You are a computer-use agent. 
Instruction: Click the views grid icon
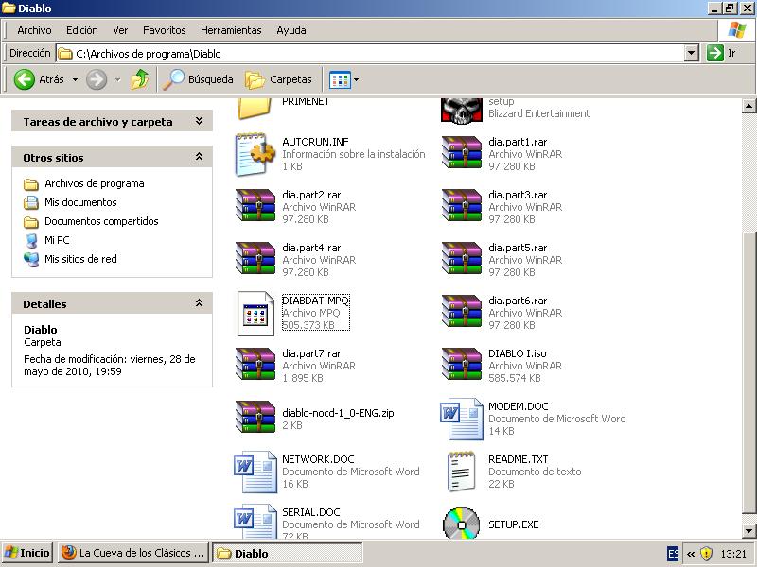tap(340, 80)
